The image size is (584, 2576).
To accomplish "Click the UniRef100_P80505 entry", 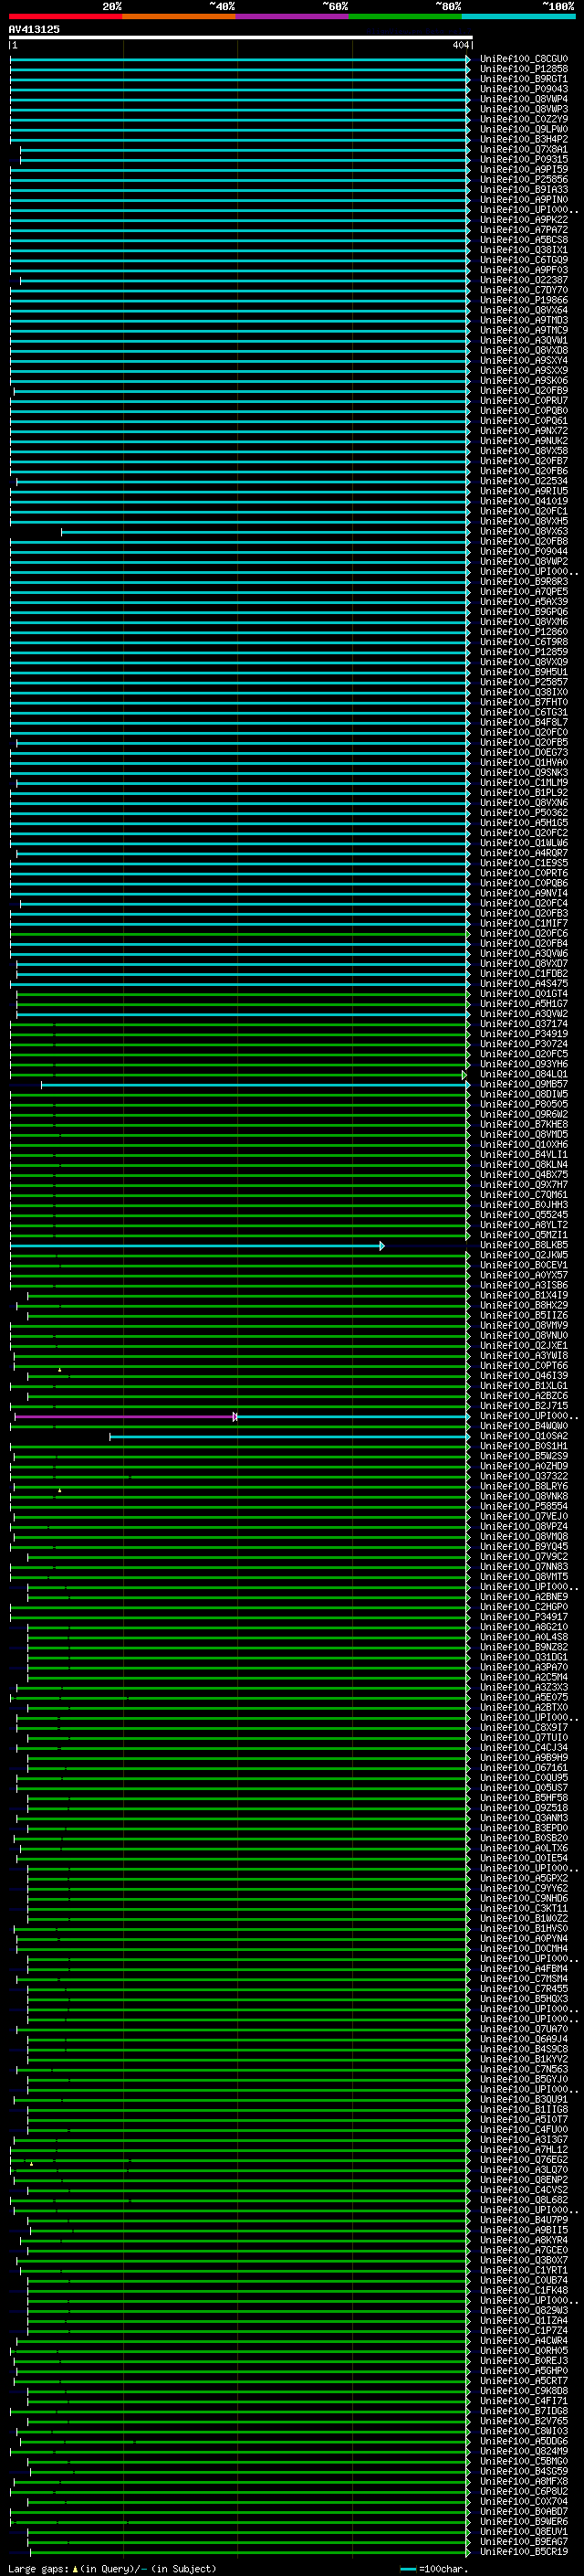I will pyautogui.click(x=523, y=1104).
